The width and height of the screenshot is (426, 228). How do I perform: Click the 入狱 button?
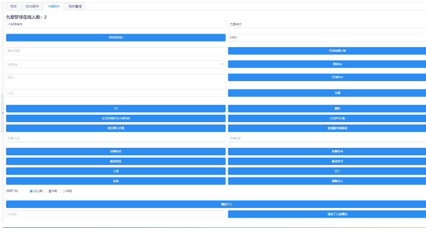[116, 171]
